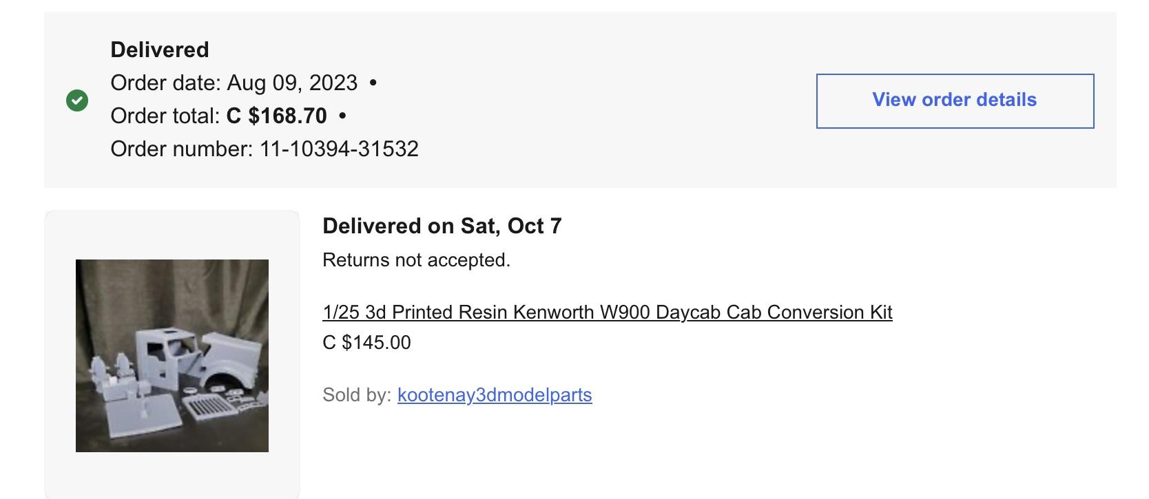Click the item price C $145.00
The width and height of the screenshot is (1149, 499).
[x=366, y=342]
